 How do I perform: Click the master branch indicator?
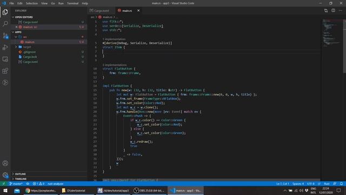tap(16, 184)
